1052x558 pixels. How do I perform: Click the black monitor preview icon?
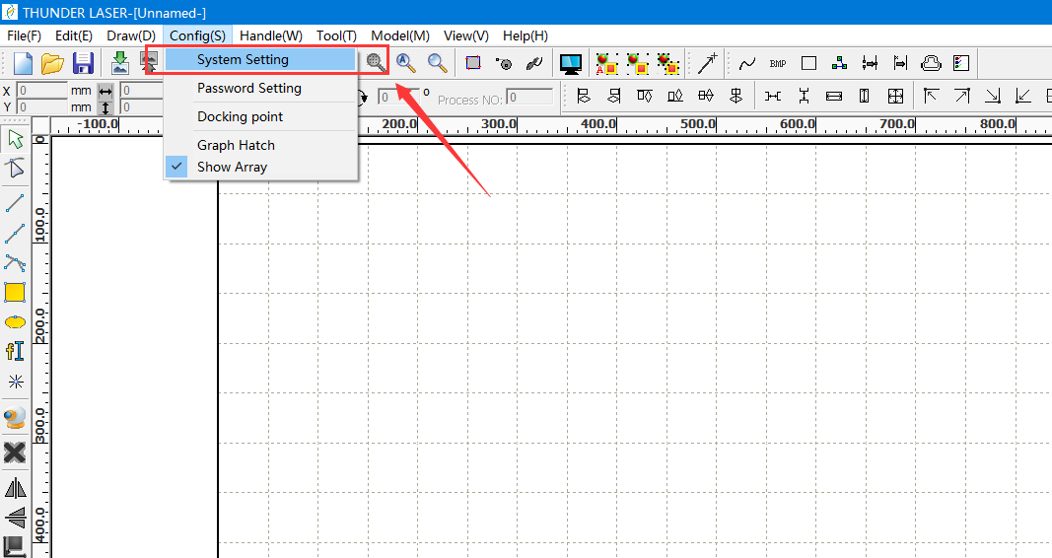[570, 64]
